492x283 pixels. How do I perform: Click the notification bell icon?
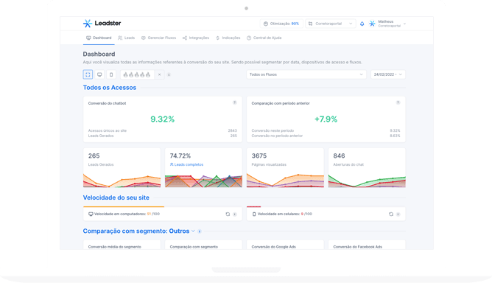coord(362,24)
